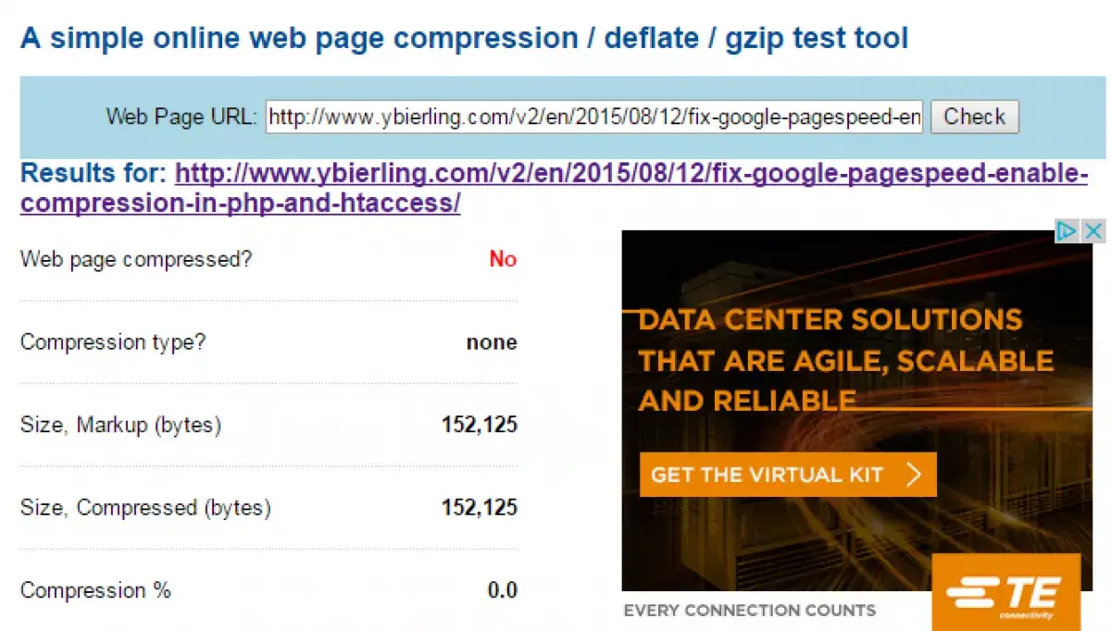Click the page heading about the gzip test tool
The height and width of the screenshot is (631, 1111).
[464, 38]
